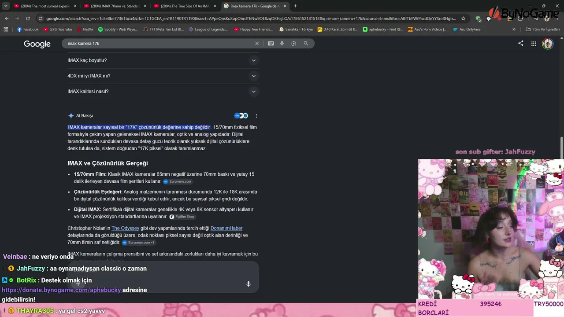Follow the DonanımHaber link

click(226, 228)
